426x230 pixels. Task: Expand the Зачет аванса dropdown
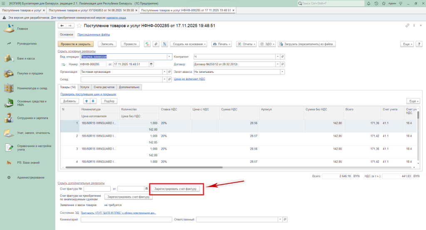point(282,72)
